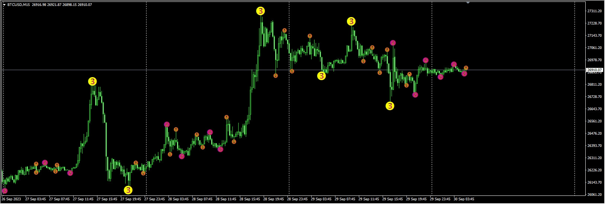Click the 27 Sep 03:45 time label
This screenshot has width=605, height=204.
[x=36, y=199]
